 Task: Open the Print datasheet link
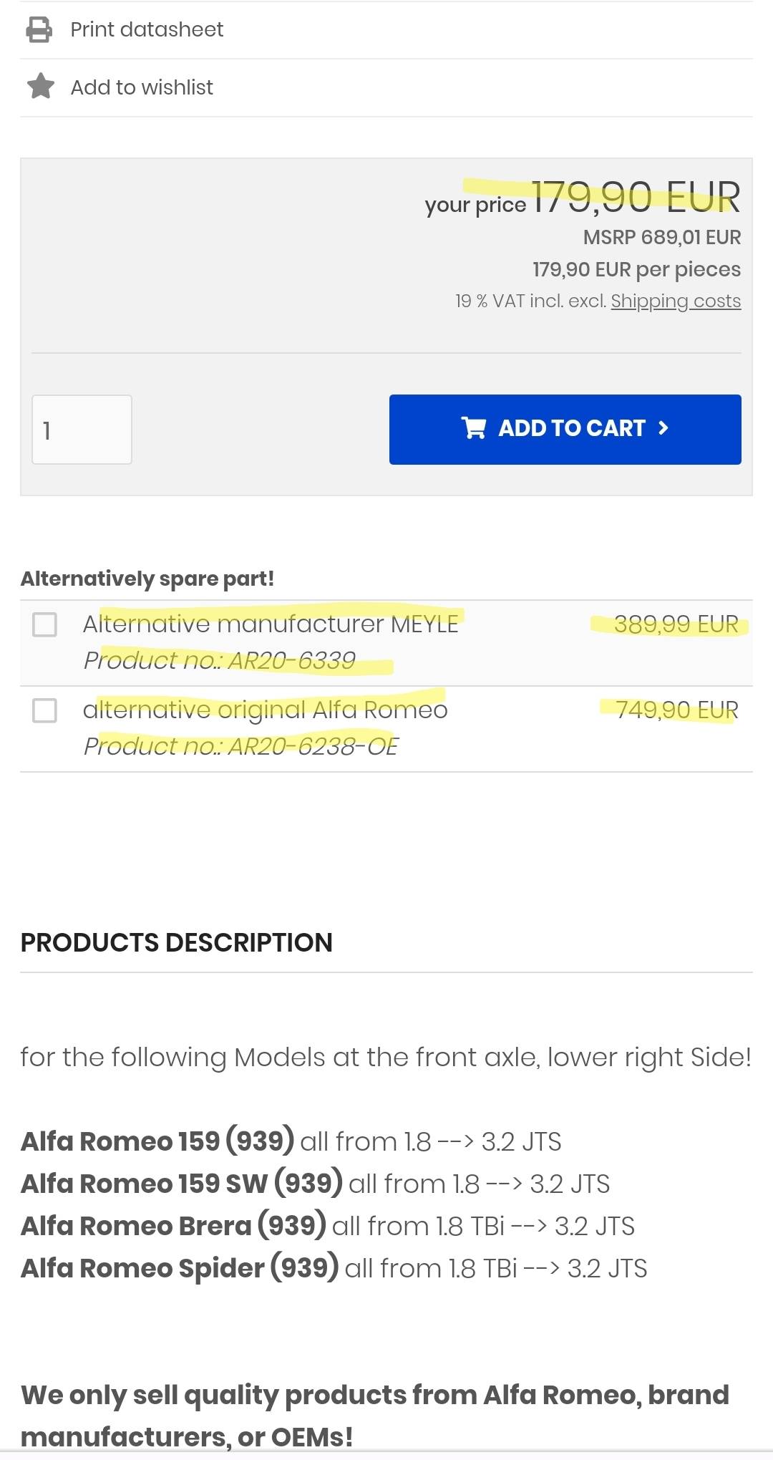(147, 29)
